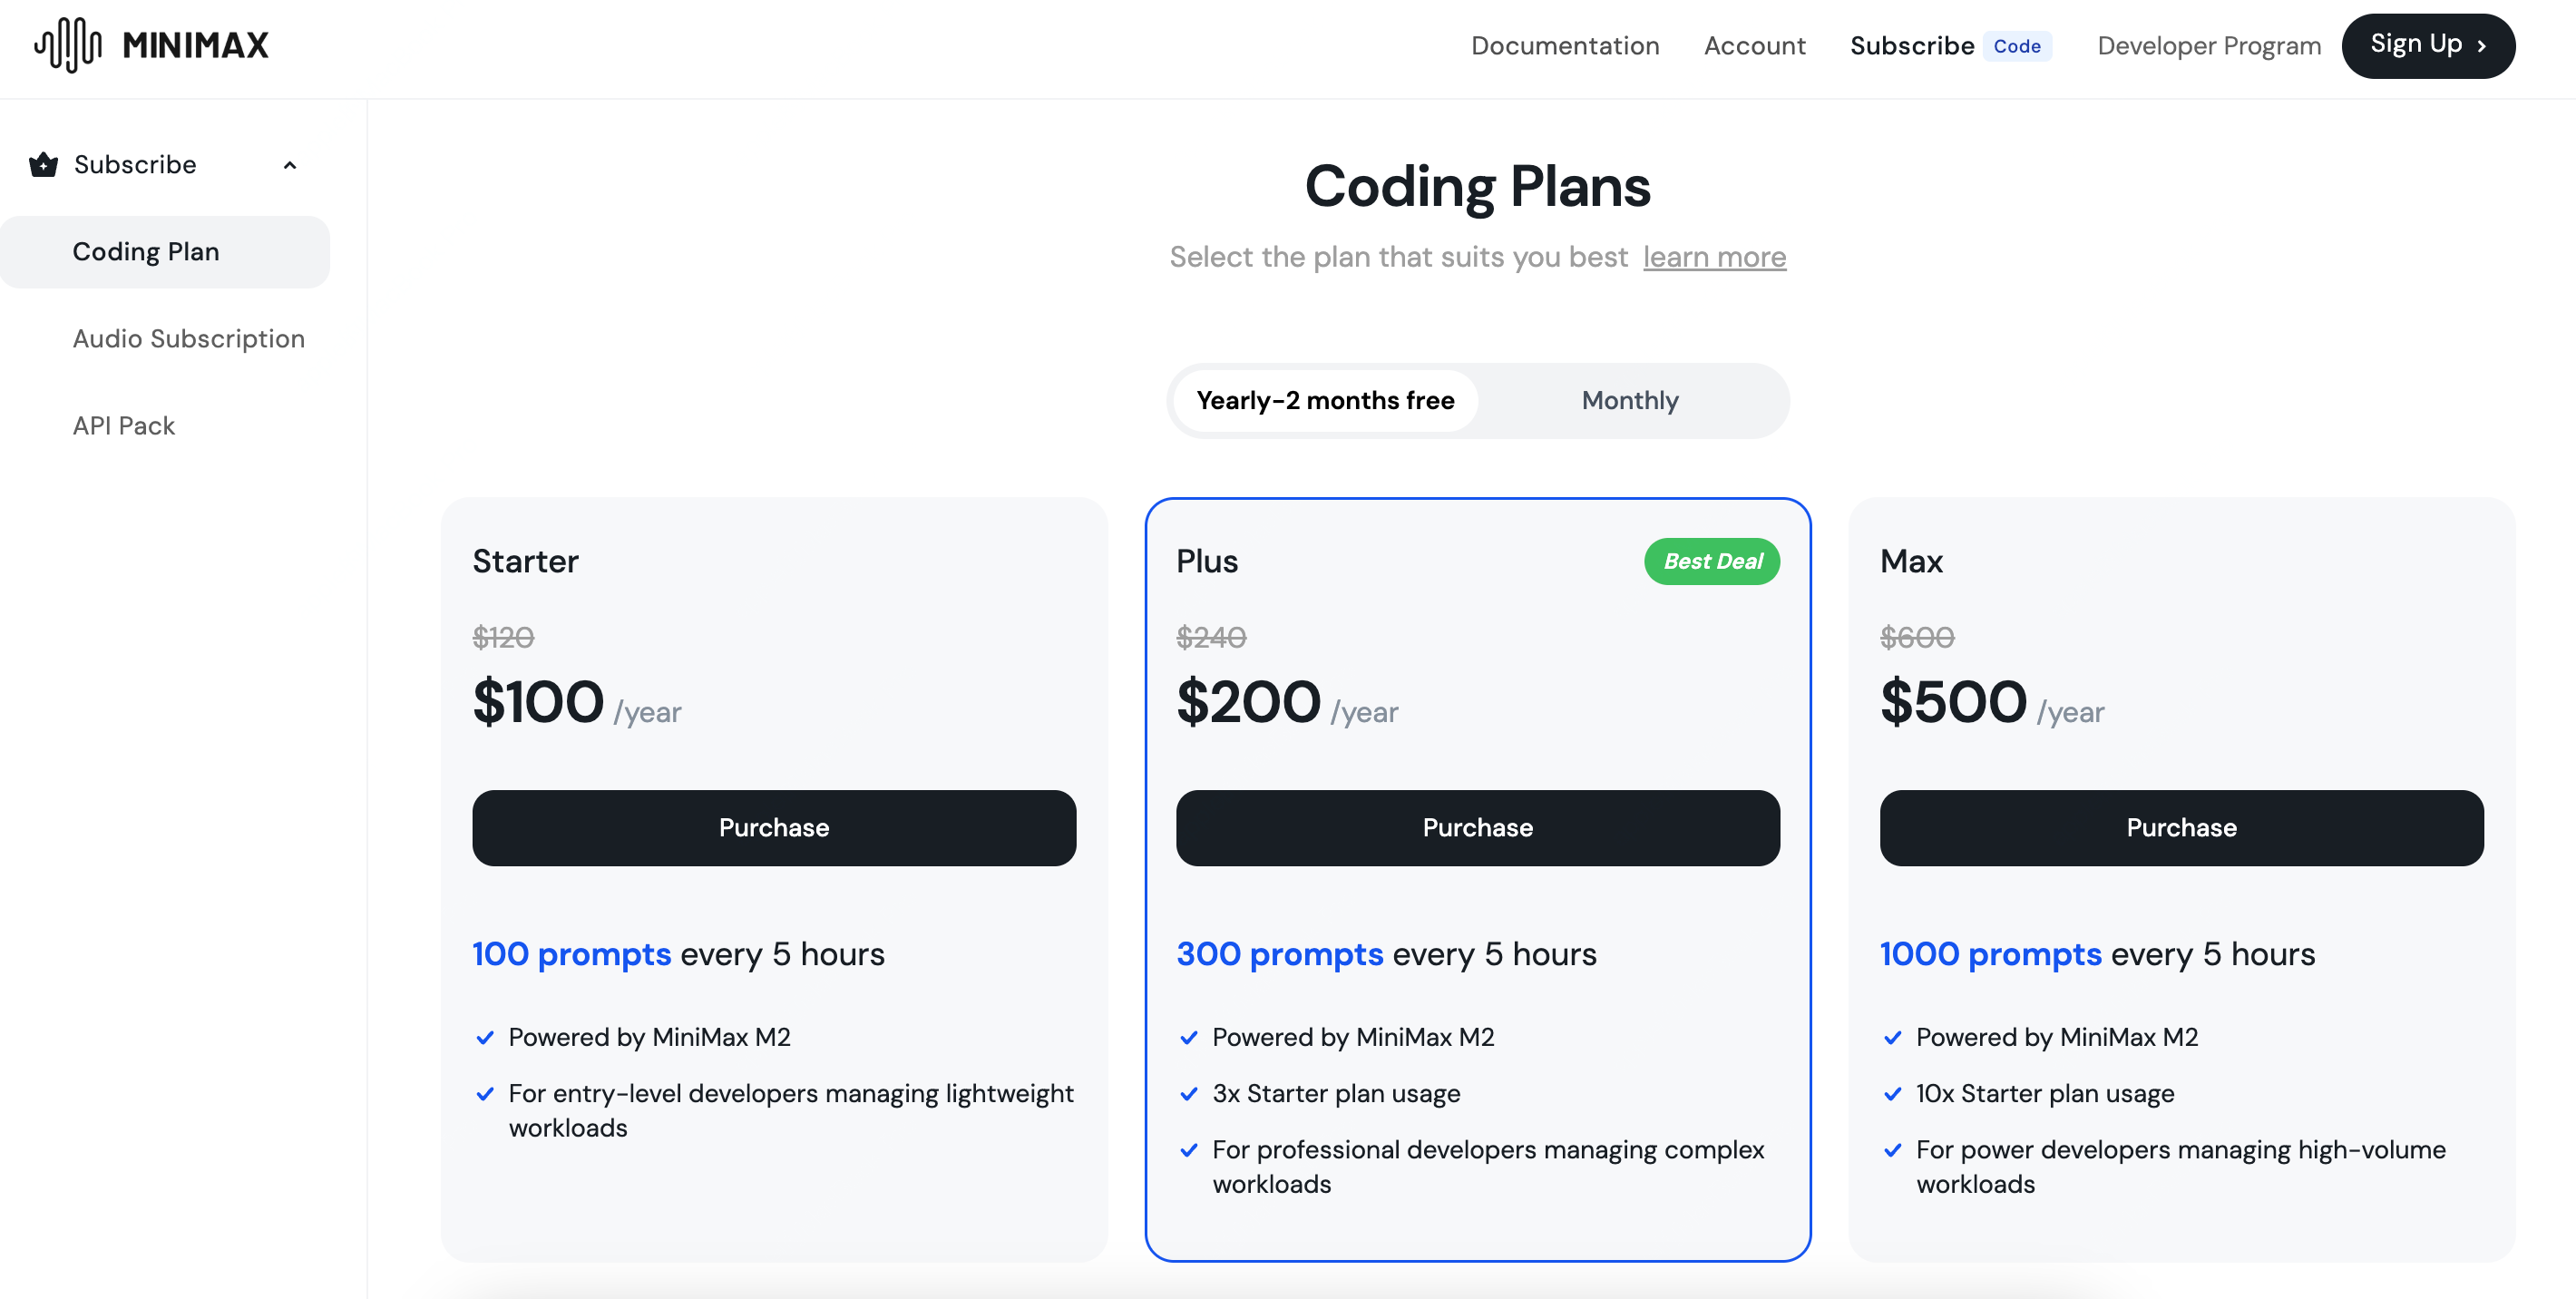Click the Code badge next to Subscribe

(x=2016, y=46)
